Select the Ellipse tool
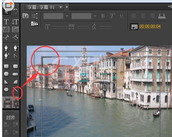This screenshot has width=172, height=137. click(6, 89)
